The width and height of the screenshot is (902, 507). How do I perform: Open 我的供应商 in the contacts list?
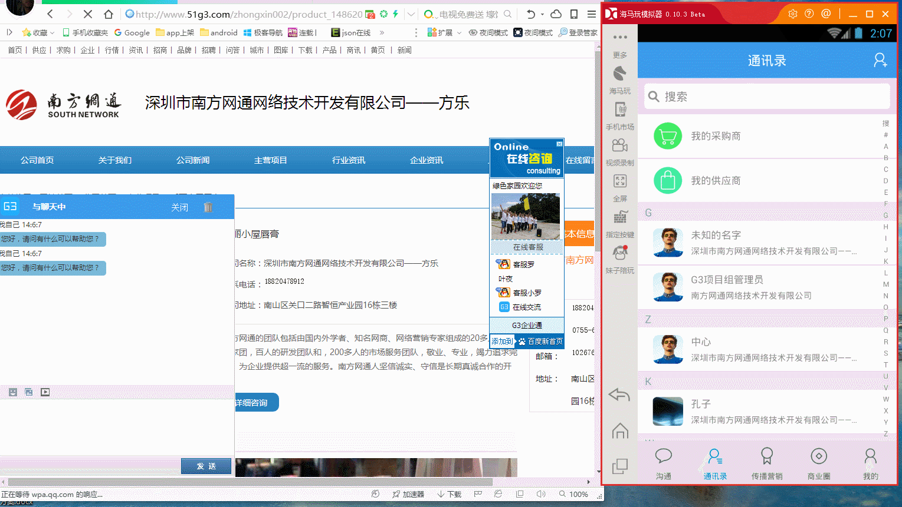tap(760, 180)
